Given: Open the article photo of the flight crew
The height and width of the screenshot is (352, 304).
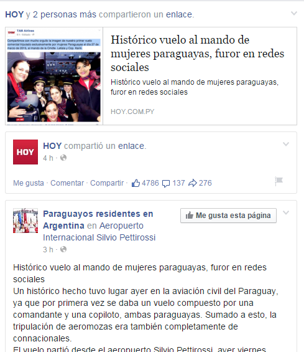Looking at the screenshot, I should click(x=54, y=76).
